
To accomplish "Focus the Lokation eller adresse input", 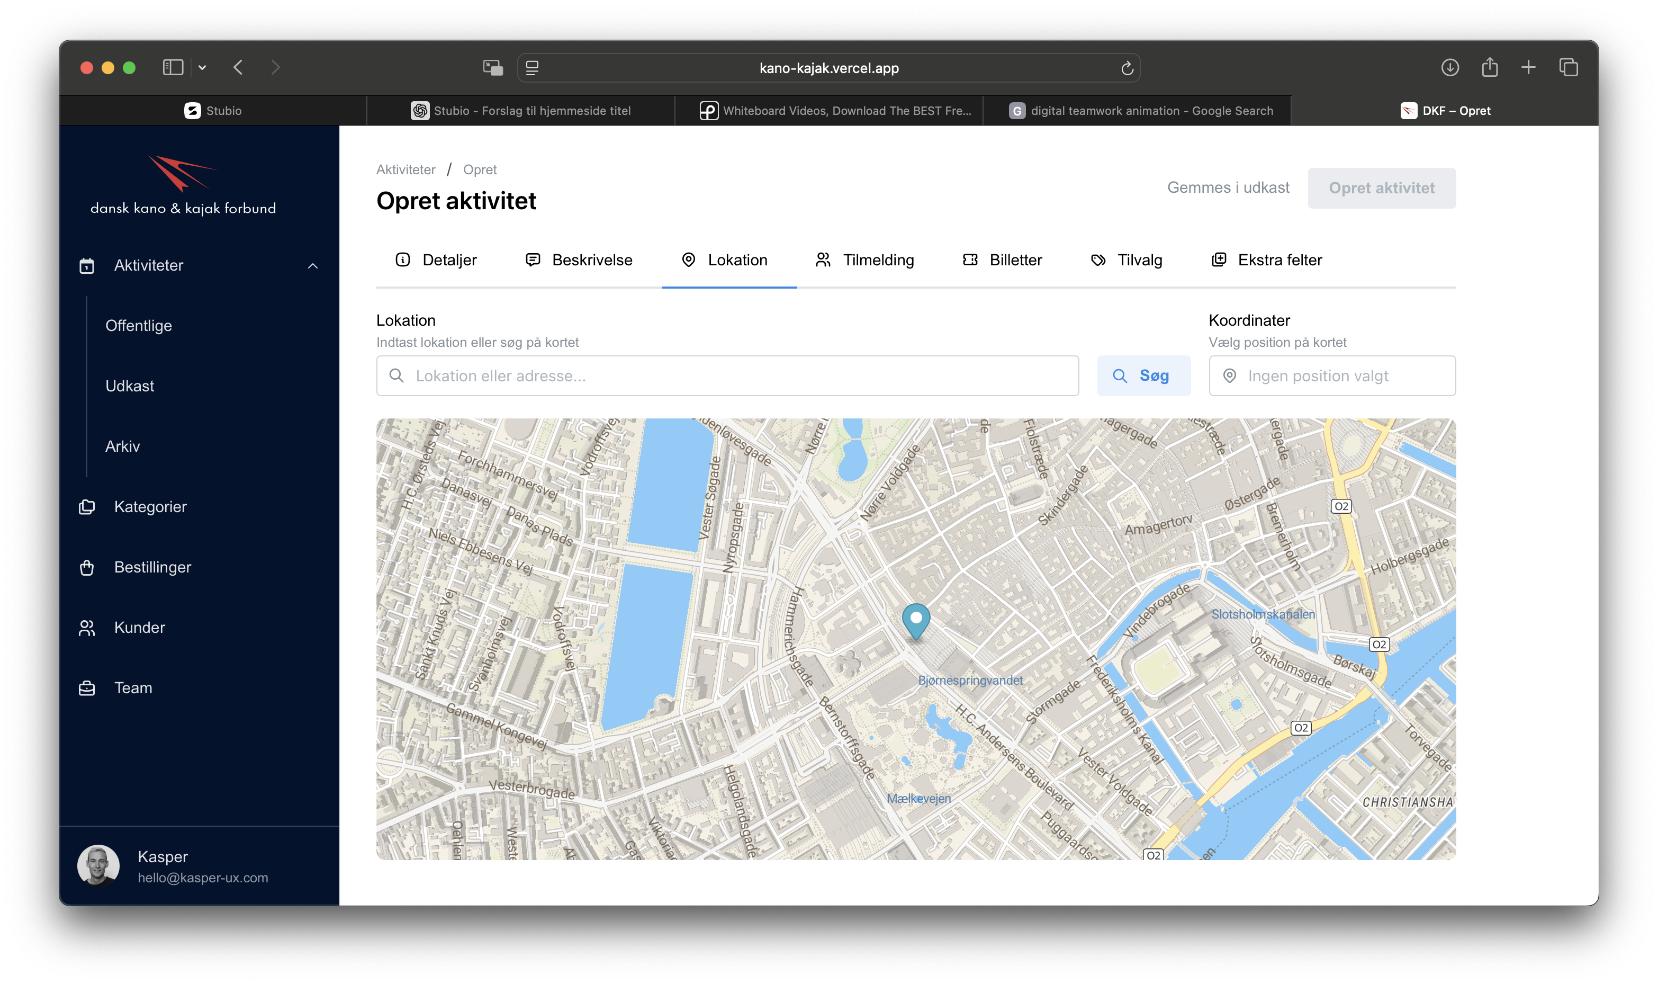I will point(727,376).
